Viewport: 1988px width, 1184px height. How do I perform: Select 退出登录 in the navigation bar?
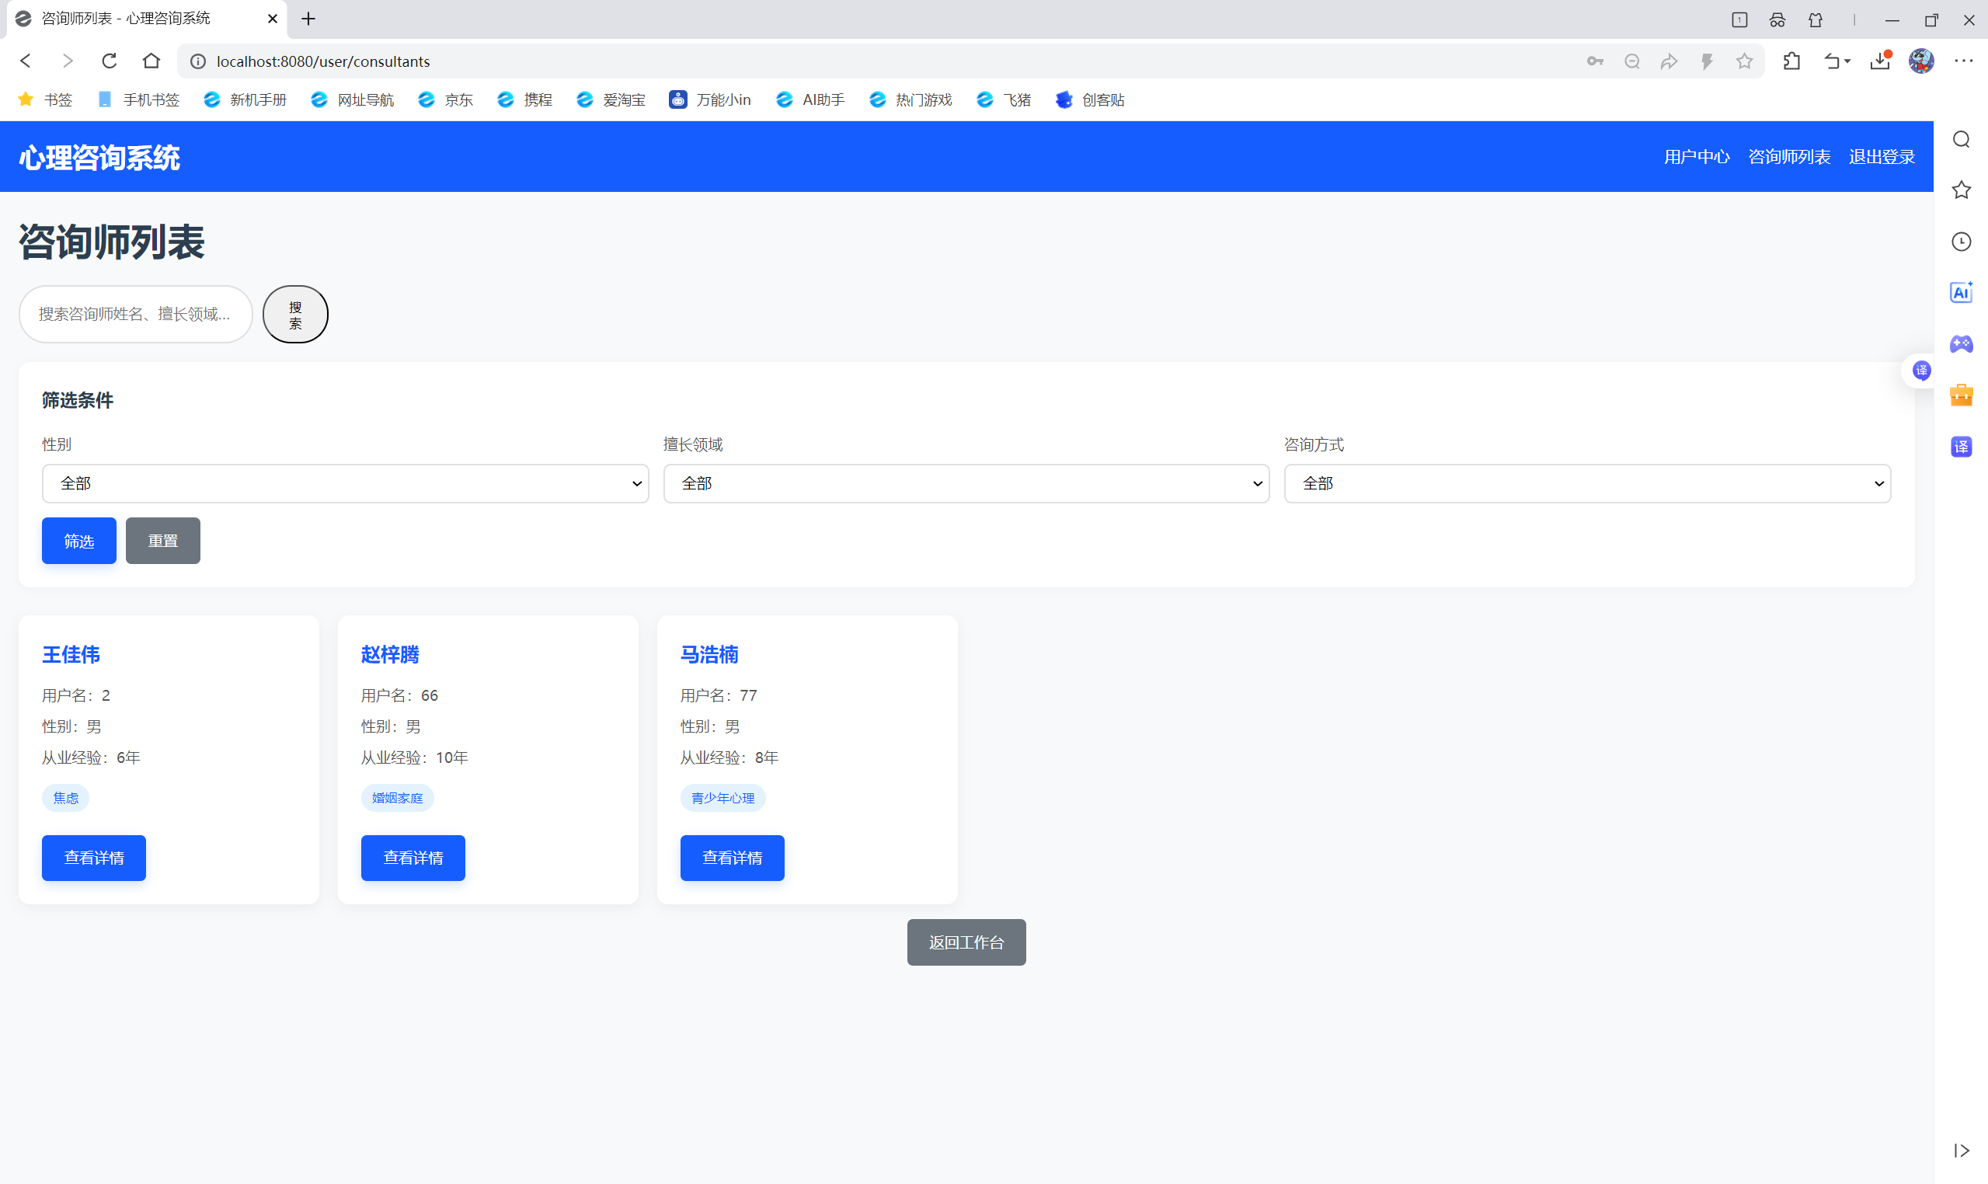click(x=1881, y=156)
